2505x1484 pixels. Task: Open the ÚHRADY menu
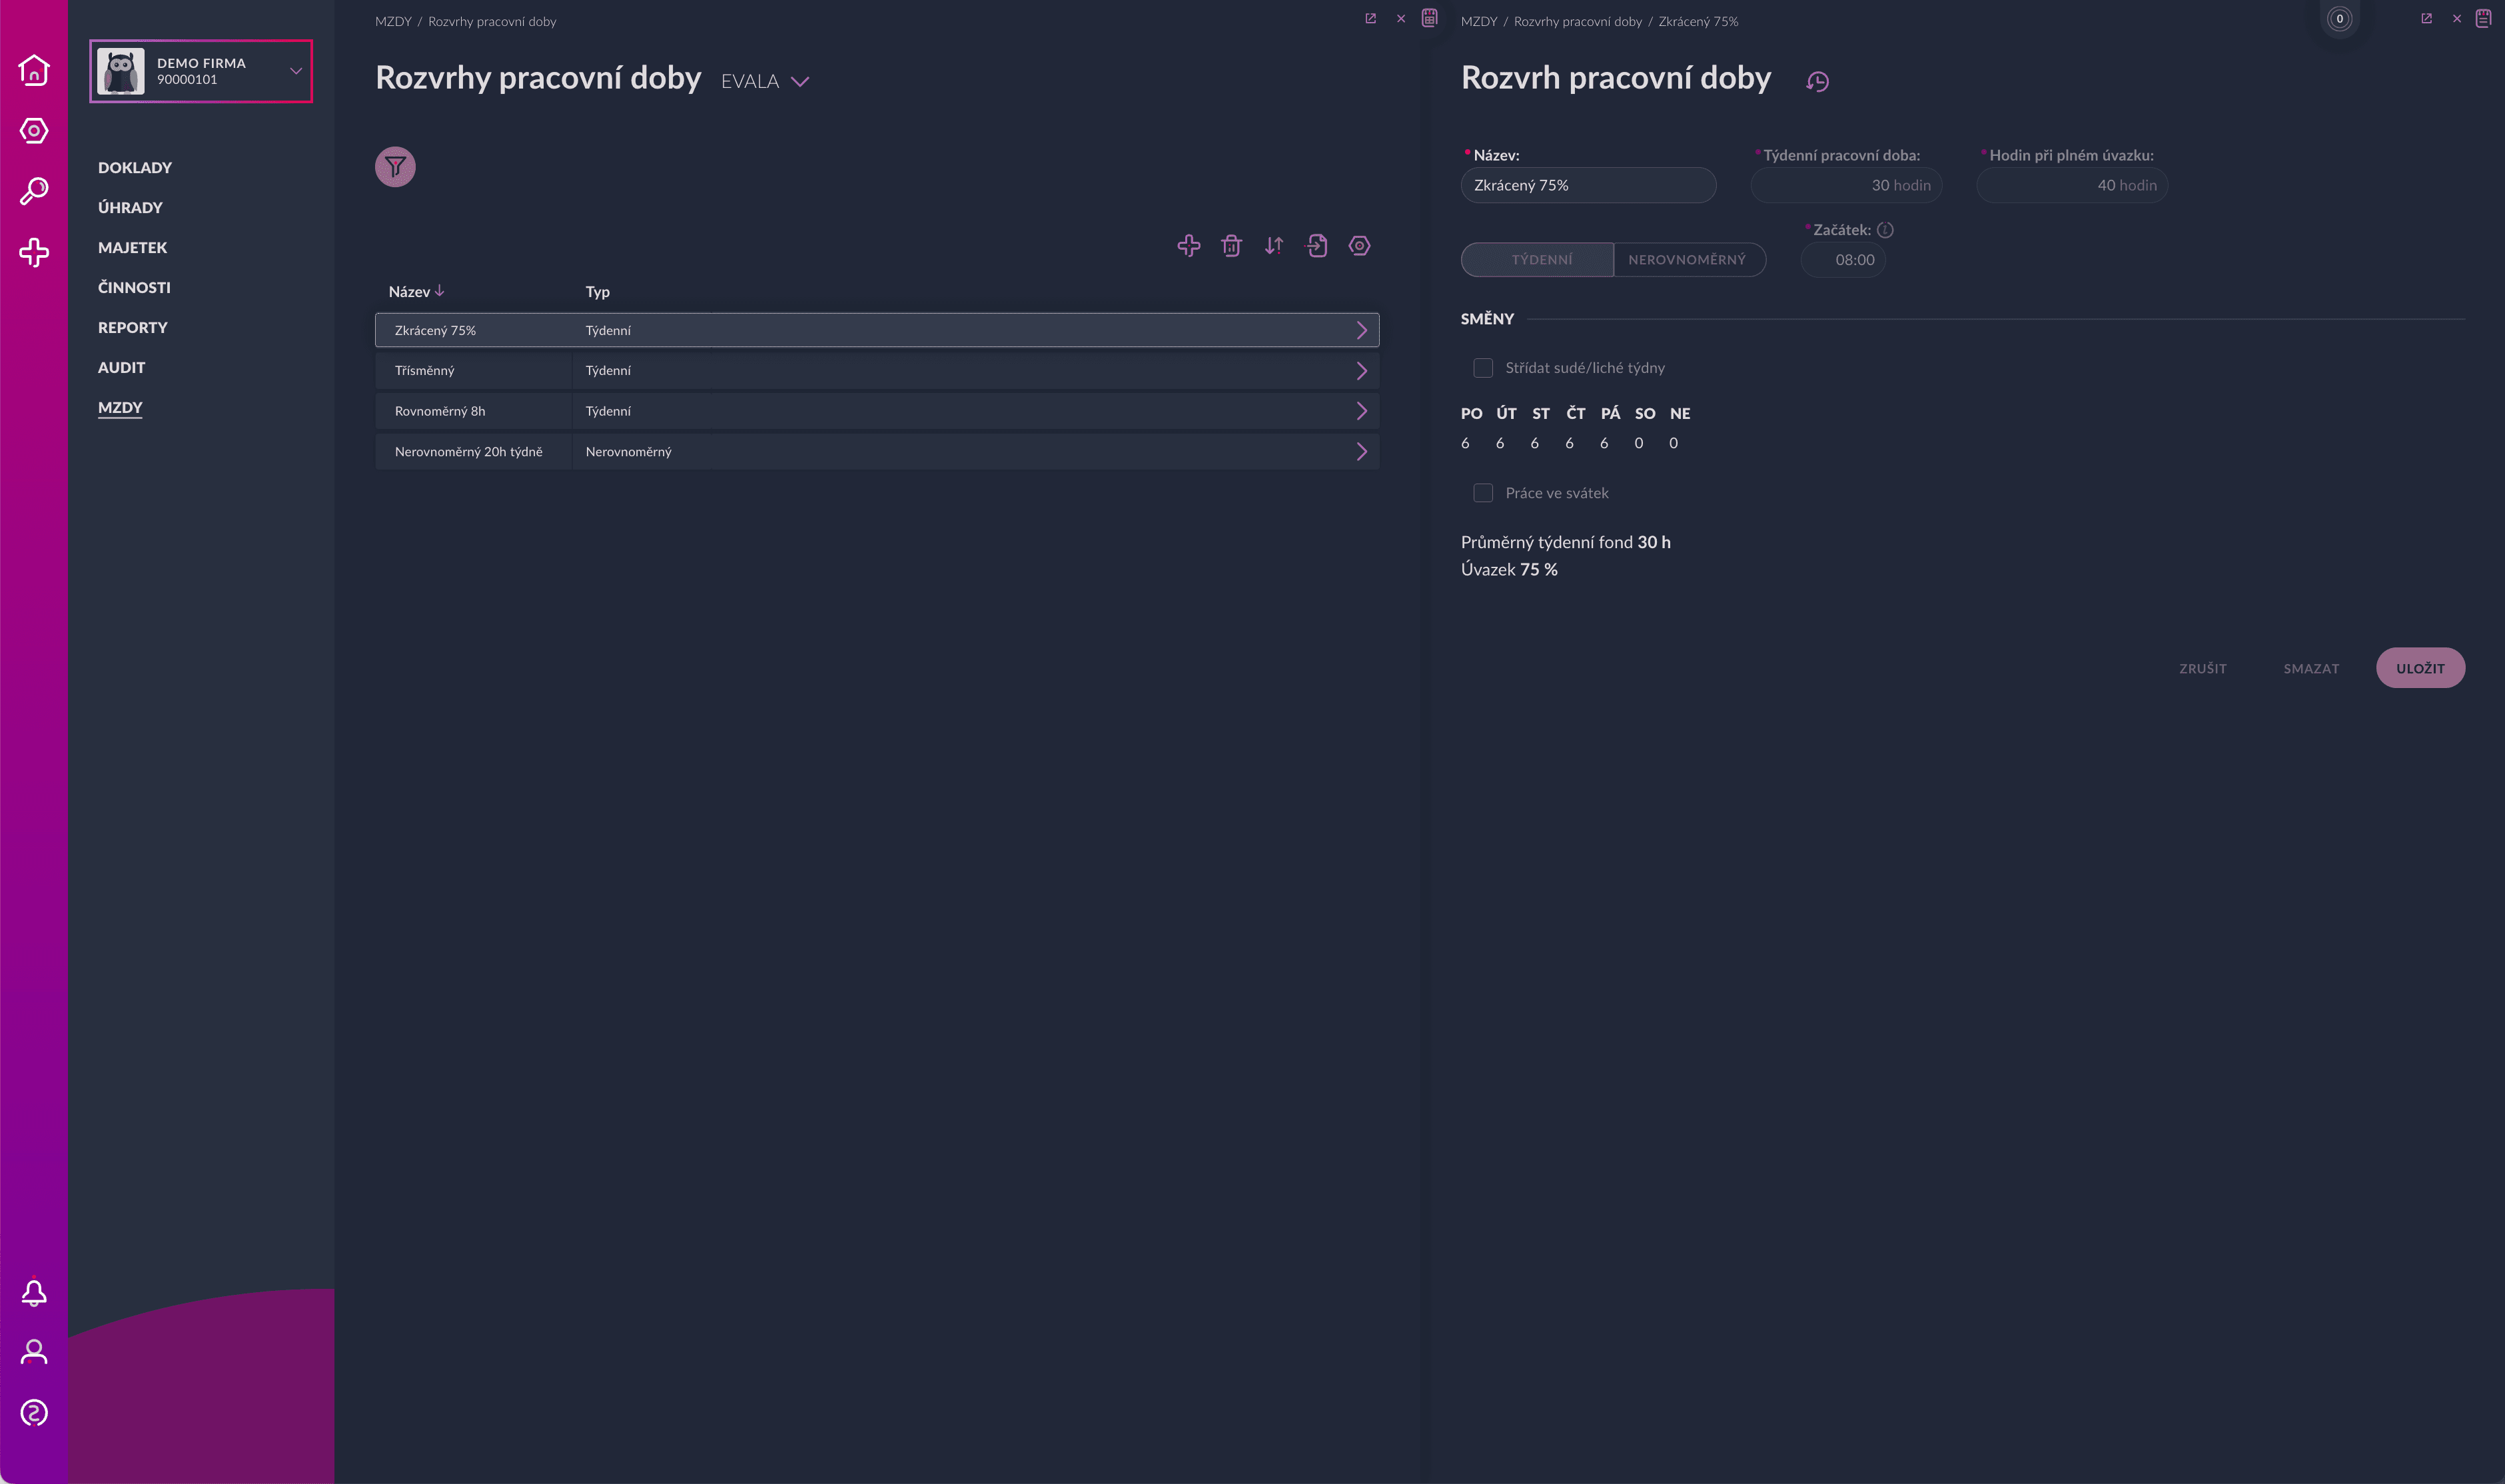point(130,208)
